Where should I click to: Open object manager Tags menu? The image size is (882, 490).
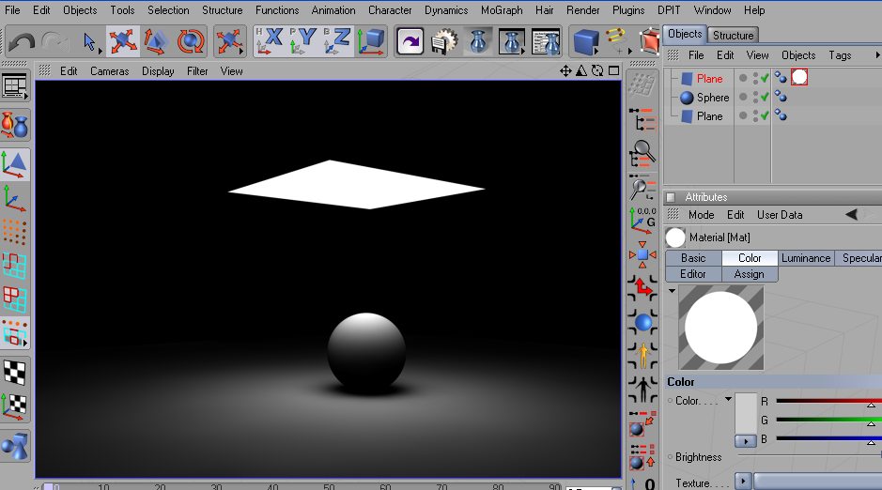tap(839, 55)
